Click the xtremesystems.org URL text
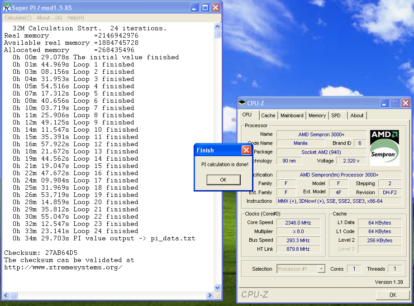 point(63,267)
